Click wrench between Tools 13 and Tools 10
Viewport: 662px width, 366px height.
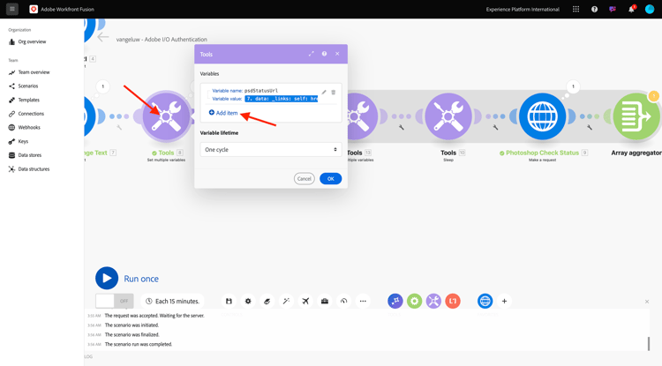401,127
